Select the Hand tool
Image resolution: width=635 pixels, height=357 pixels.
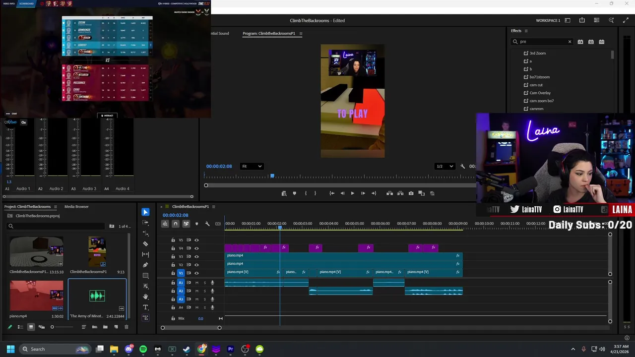145,297
